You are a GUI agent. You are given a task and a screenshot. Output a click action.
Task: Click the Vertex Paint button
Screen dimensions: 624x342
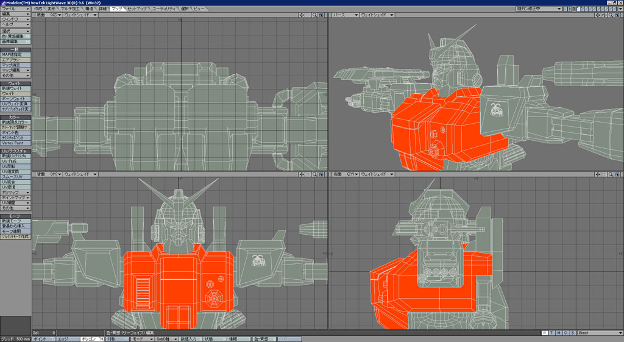(x=15, y=143)
